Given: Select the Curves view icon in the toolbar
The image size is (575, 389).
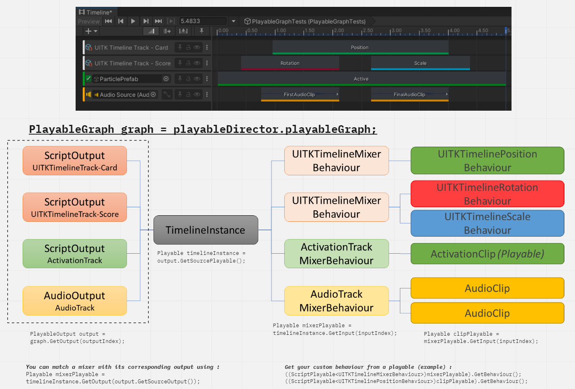Looking at the screenshot, I should pyautogui.click(x=150, y=31).
